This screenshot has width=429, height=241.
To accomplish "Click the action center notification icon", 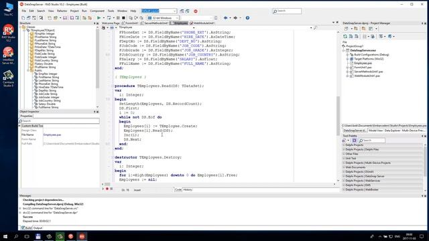I will click(422, 236).
